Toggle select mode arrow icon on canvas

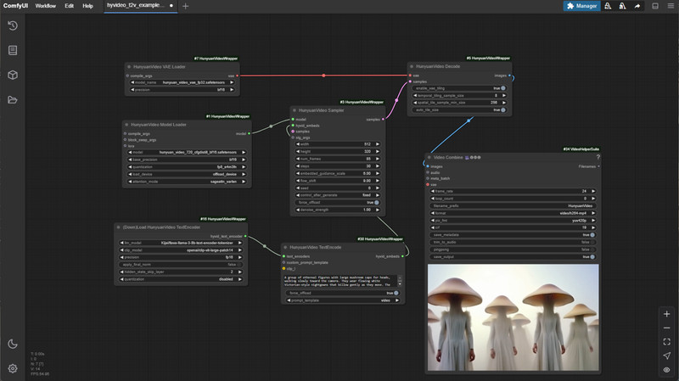(x=667, y=356)
